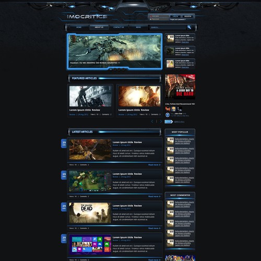Select the last slider pagination dot
This screenshot has height=261, width=261.
pyautogui.click(x=123, y=69)
